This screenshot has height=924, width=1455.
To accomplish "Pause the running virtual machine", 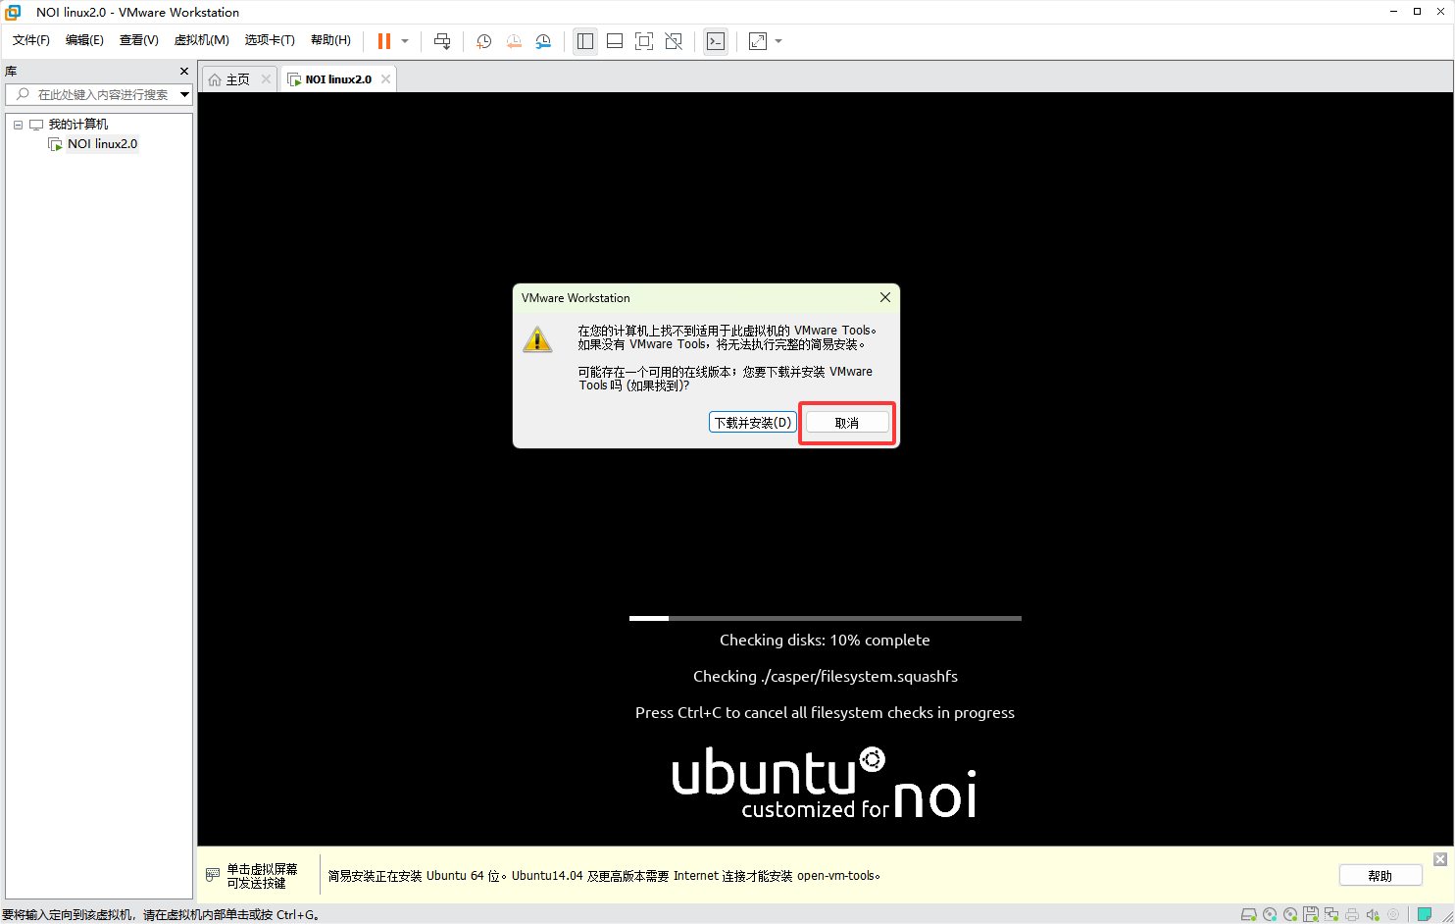I will pyautogui.click(x=384, y=41).
